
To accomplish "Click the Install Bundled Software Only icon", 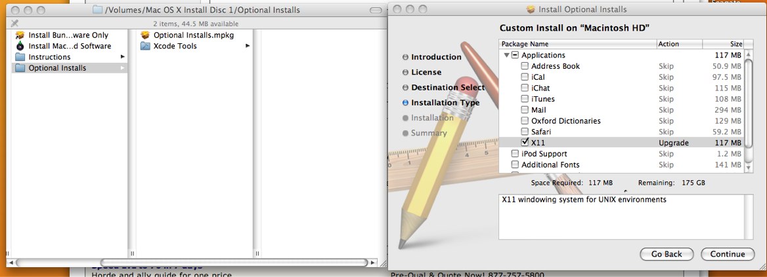I will pyautogui.click(x=20, y=35).
